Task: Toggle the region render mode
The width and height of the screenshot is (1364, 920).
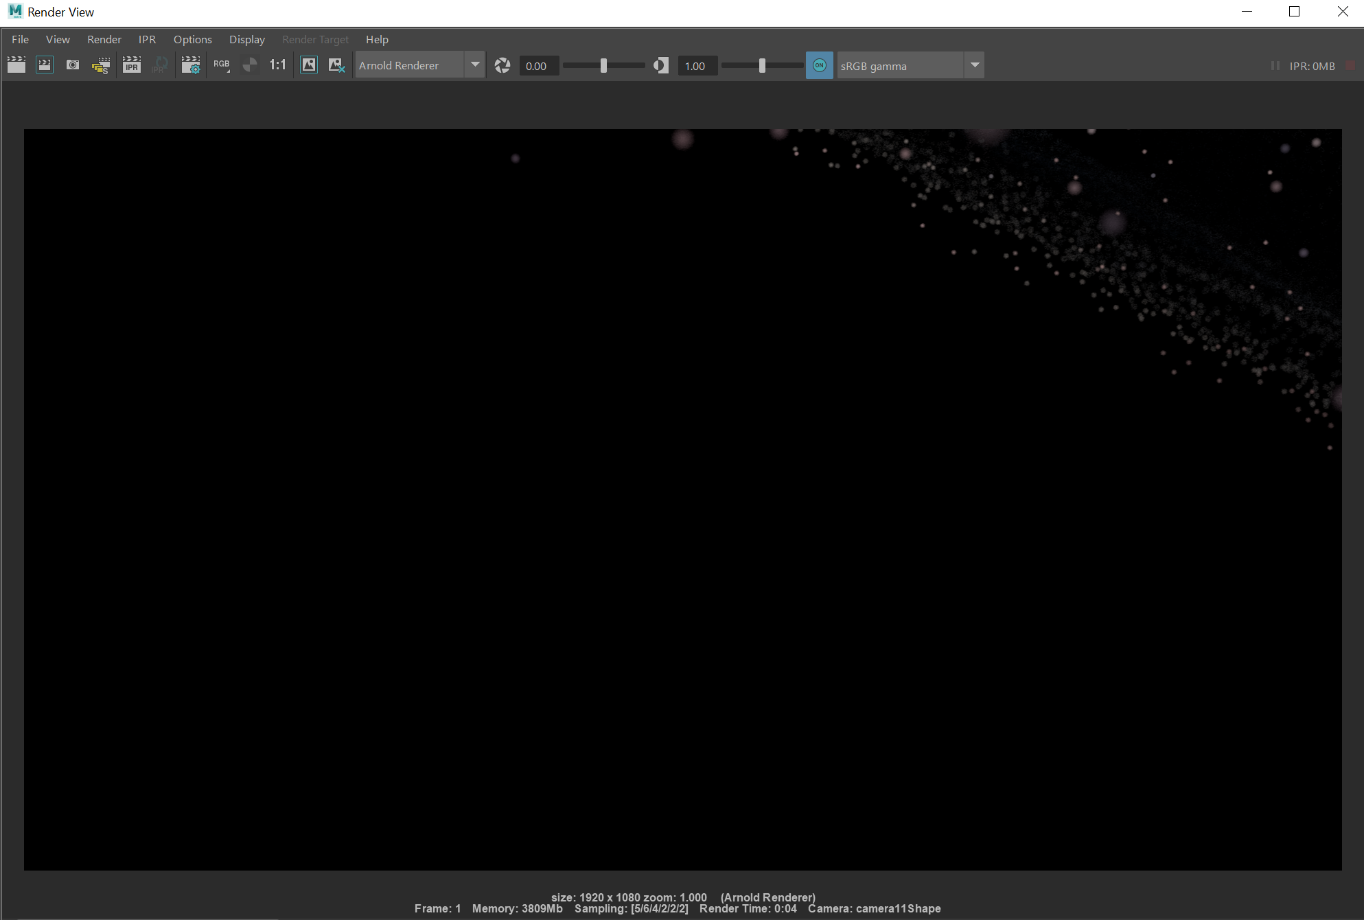Action: (45, 65)
